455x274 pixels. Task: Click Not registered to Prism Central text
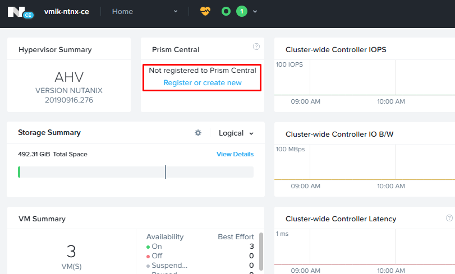tap(203, 71)
